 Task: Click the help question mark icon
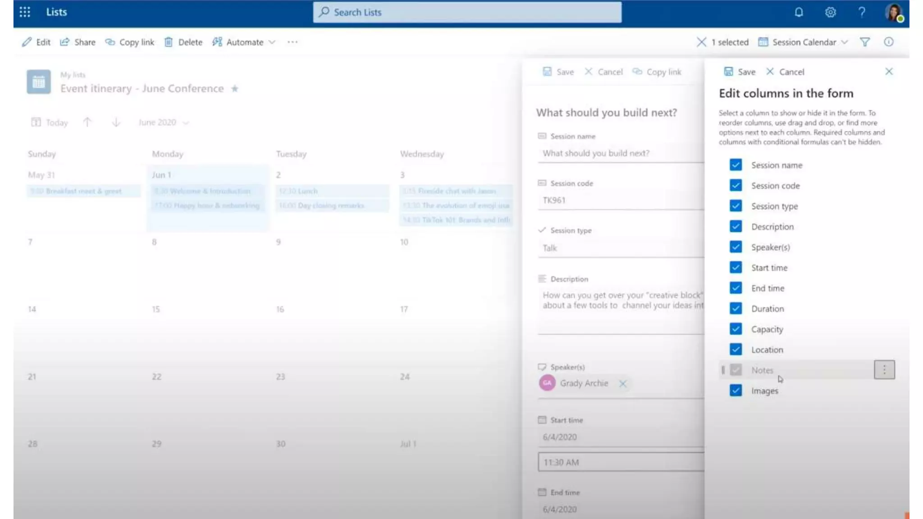[x=861, y=12]
